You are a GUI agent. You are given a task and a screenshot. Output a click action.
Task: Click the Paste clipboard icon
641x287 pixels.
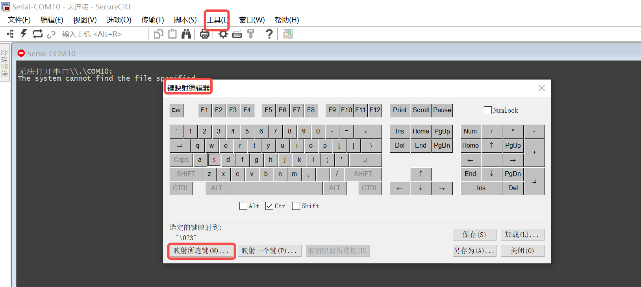pyautogui.click(x=172, y=34)
